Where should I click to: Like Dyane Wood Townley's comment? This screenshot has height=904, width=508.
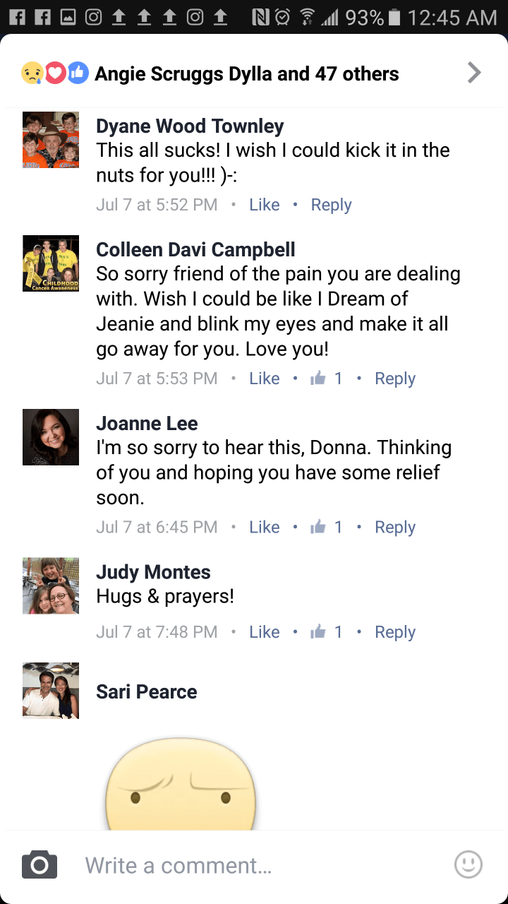coord(265,205)
